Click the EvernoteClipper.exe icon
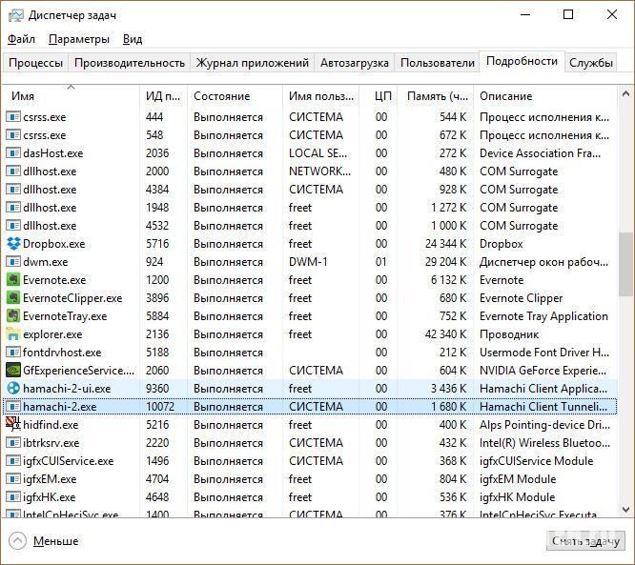The height and width of the screenshot is (565, 635). (x=13, y=298)
